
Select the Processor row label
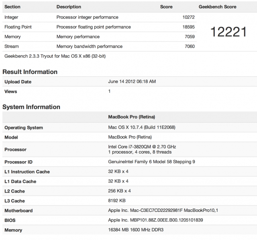(x=15, y=150)
